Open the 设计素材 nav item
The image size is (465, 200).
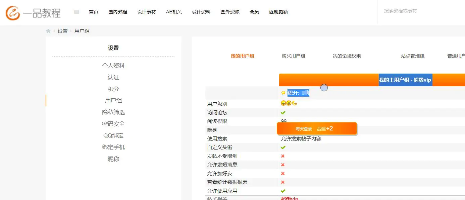[x=147, y=12]
